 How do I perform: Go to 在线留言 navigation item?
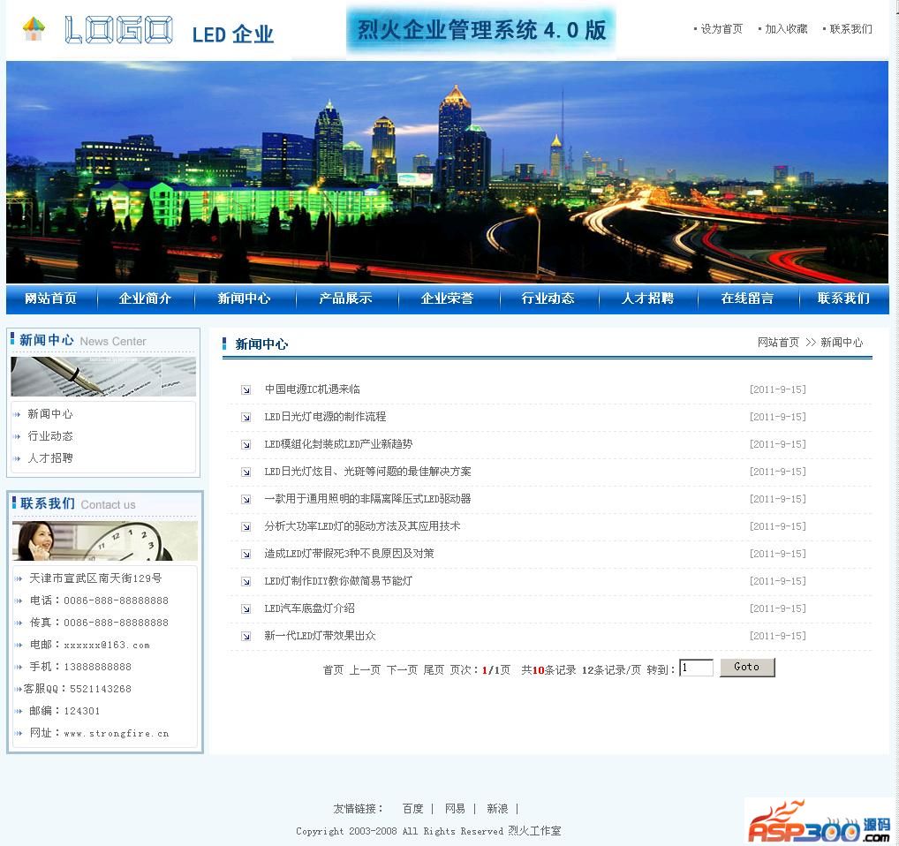pos(748,298)
